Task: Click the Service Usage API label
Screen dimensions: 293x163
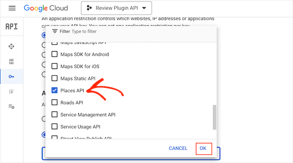Action: coord(80,127)
